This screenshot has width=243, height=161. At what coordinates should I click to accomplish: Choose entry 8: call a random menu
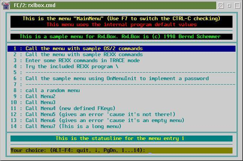pos(121,90)
